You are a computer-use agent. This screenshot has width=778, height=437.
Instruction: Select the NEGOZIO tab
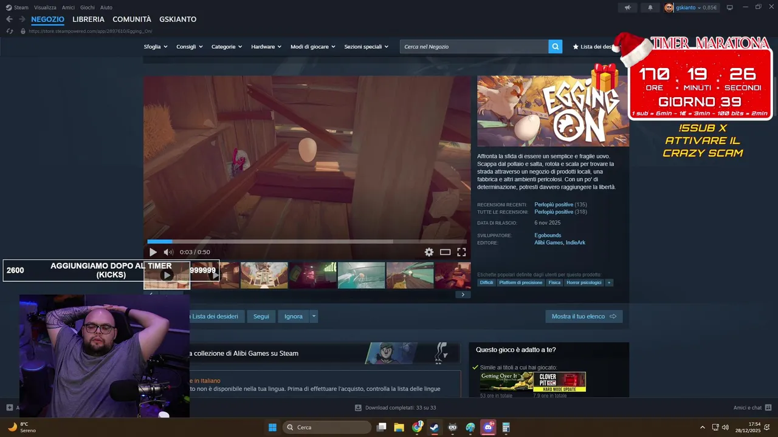click(x=47, y=19)
